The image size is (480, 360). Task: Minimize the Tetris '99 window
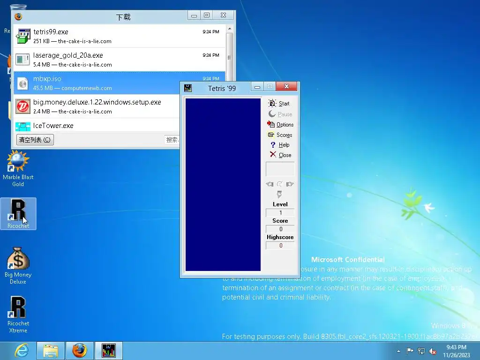pos(257,87)
